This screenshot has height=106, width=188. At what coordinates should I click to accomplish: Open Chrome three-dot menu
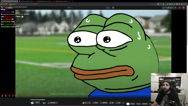187,4
